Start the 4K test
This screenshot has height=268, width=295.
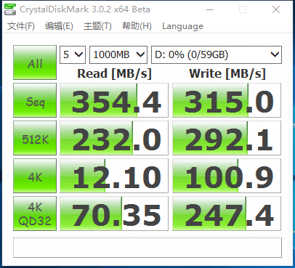click(x=35, y=176)
